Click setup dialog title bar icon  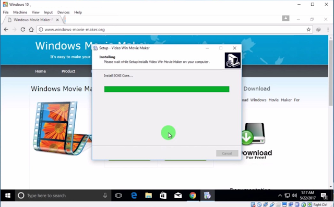[x=96, y=48]
